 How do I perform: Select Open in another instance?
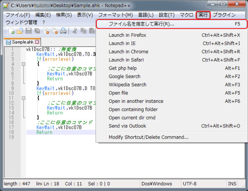point(172,101)
